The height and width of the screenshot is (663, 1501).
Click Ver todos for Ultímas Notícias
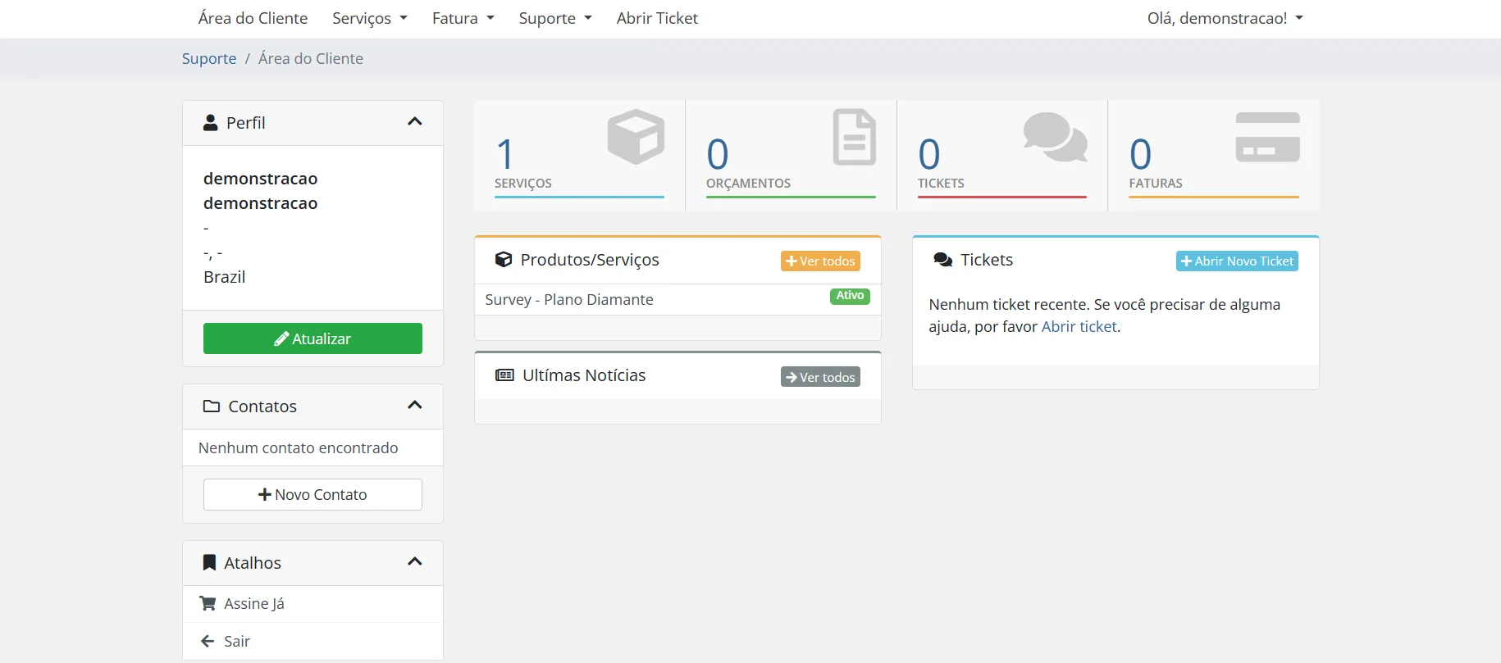[x=820, y=377]
